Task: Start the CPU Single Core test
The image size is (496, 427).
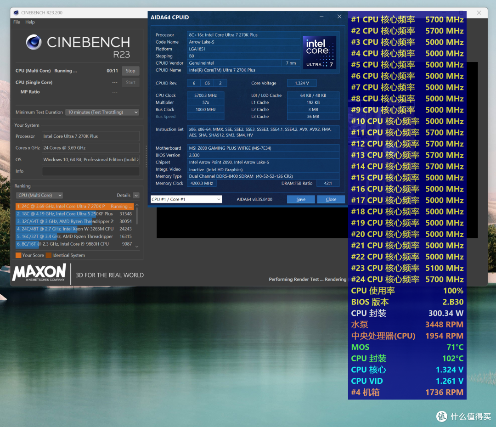Action: pos(130,82)
